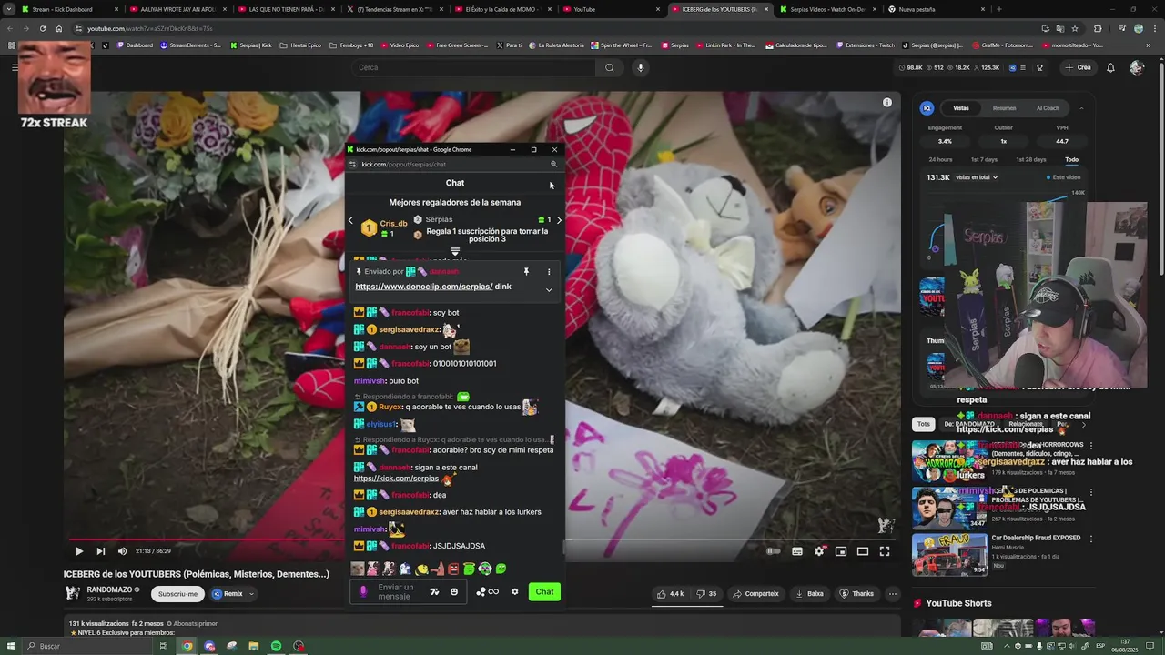Open vistas en total dropdown
This screenshot has width=1165, height=655.
(x=977, y=177)
